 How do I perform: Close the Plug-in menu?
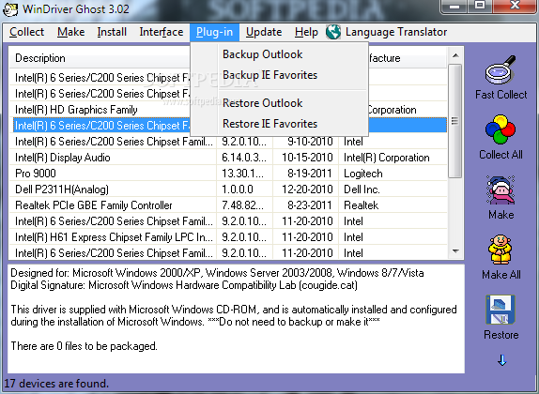(214, 32)
